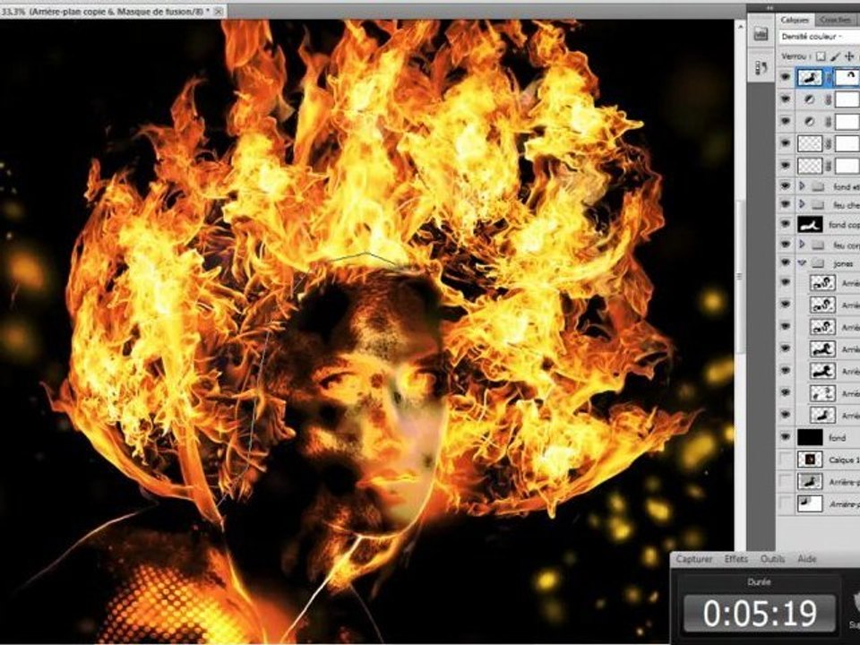Click the folder icon of 'feu che' group
Image resolution: width=860 pixels, height=645 pixels.
point(818,204)
